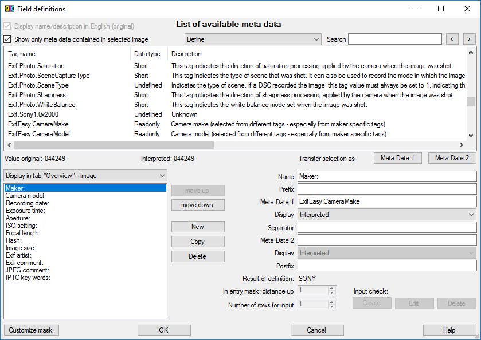Click inside the Search text field
This screenshot has height=340, width=481.
click(394, 39)
